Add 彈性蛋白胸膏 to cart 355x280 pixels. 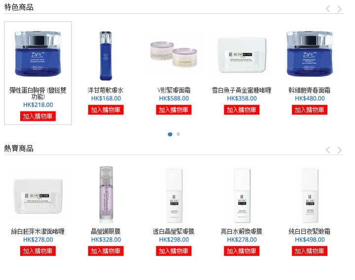38,116
